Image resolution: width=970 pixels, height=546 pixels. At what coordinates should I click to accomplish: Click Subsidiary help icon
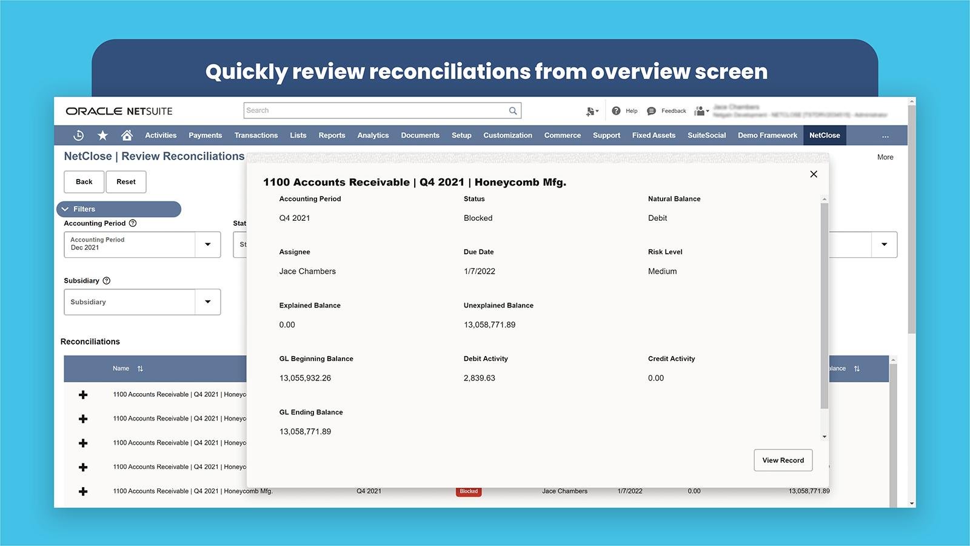click(107, 281)
